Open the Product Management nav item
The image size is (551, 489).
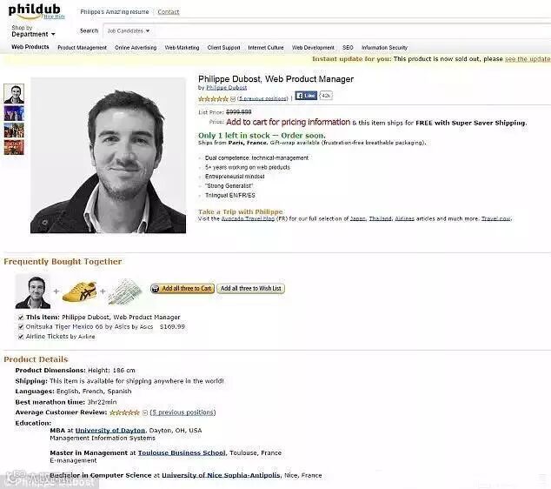tap(82, 48)
